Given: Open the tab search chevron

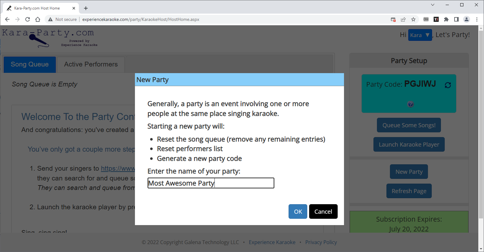Looking at the screenshot, I should tap(432, 5).
